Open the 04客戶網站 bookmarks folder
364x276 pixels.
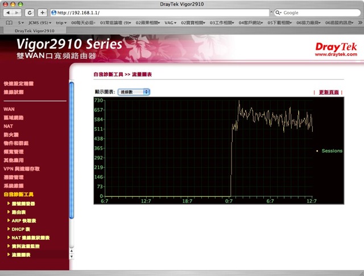pyautogui.click(x=251, y=23)
